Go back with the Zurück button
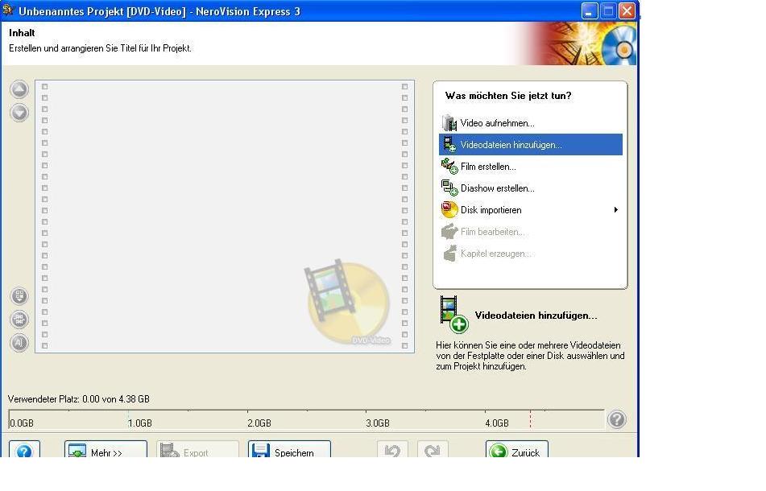 [517, 450]
